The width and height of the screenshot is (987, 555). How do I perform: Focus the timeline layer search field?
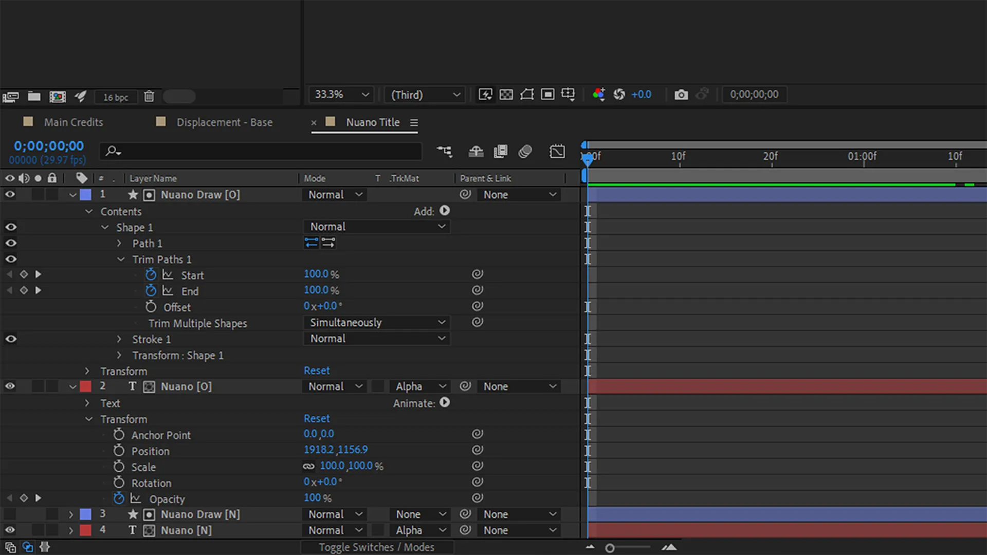(261, 151)
